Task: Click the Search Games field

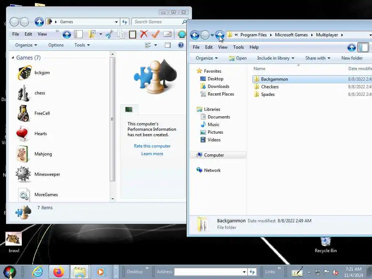Action: [x=157, y=22]
